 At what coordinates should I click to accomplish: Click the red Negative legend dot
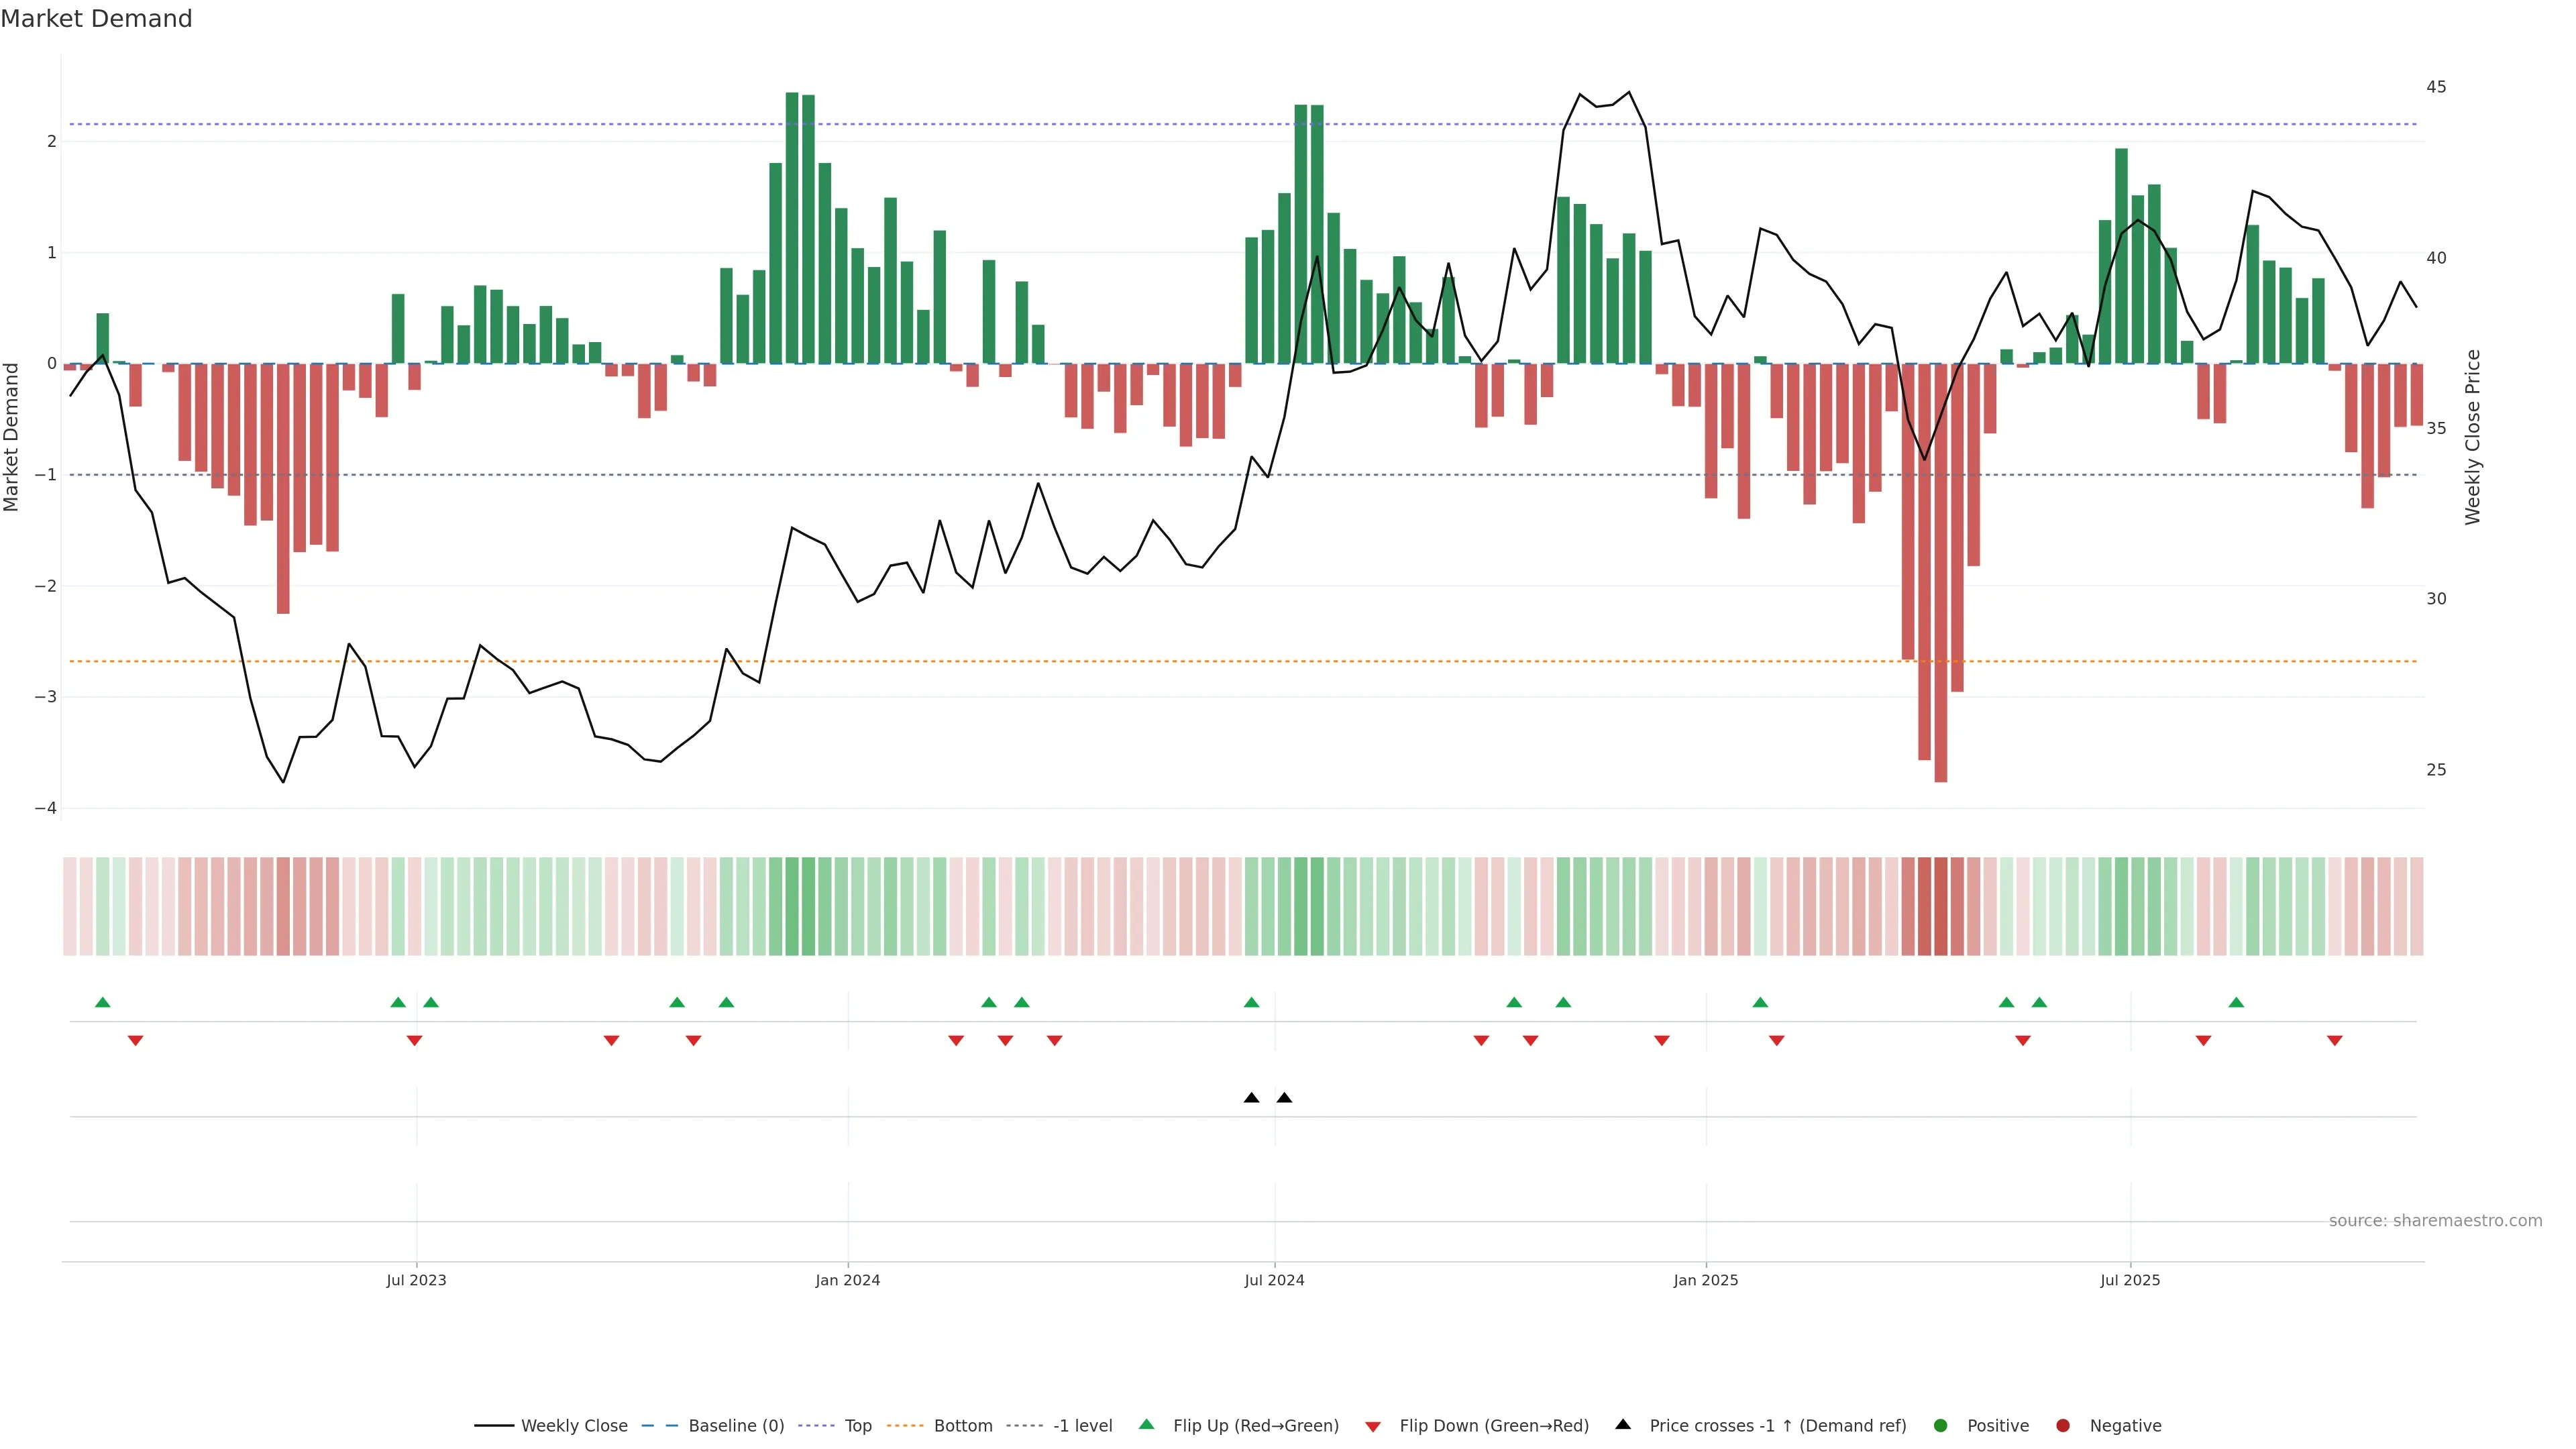[2063, 1426]
